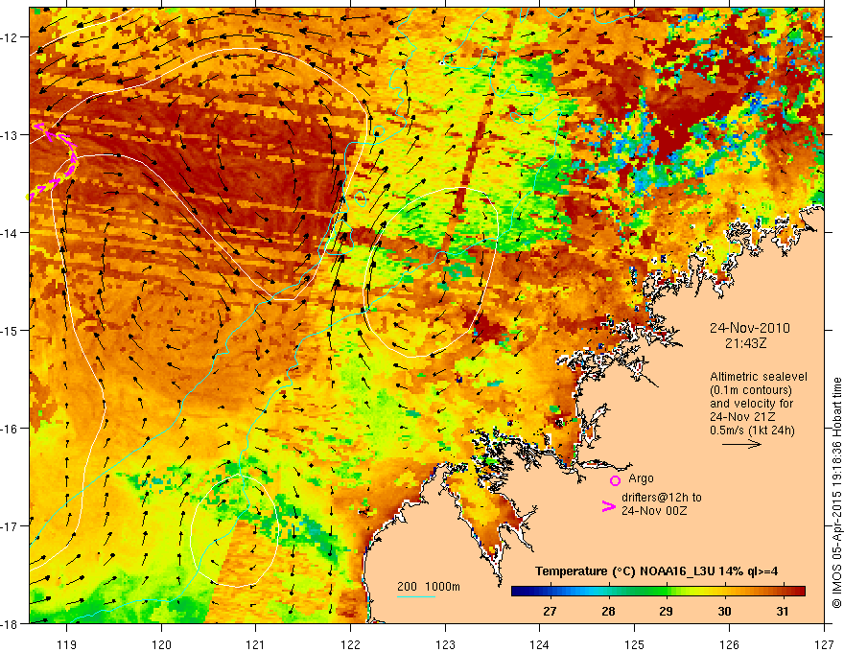Click the color bar tick label 27
844x652 pixels.
tap(550, 611)
